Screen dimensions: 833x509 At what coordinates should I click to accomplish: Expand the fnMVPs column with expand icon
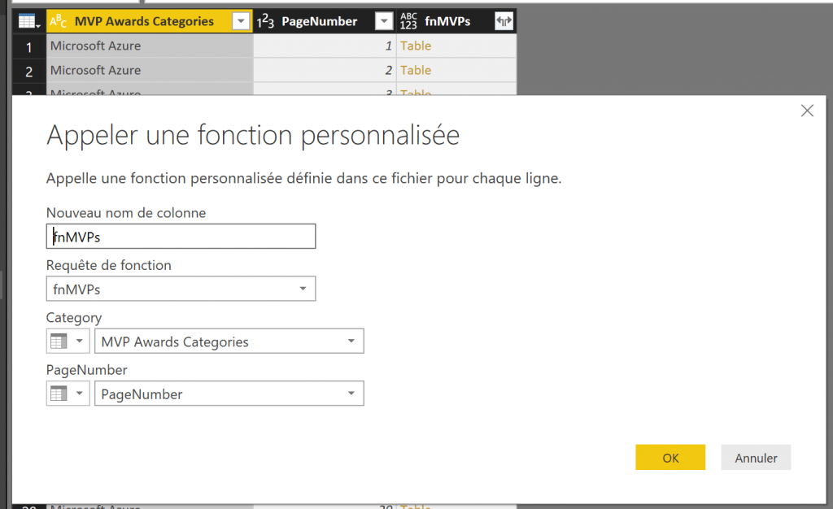coord(504,21)
